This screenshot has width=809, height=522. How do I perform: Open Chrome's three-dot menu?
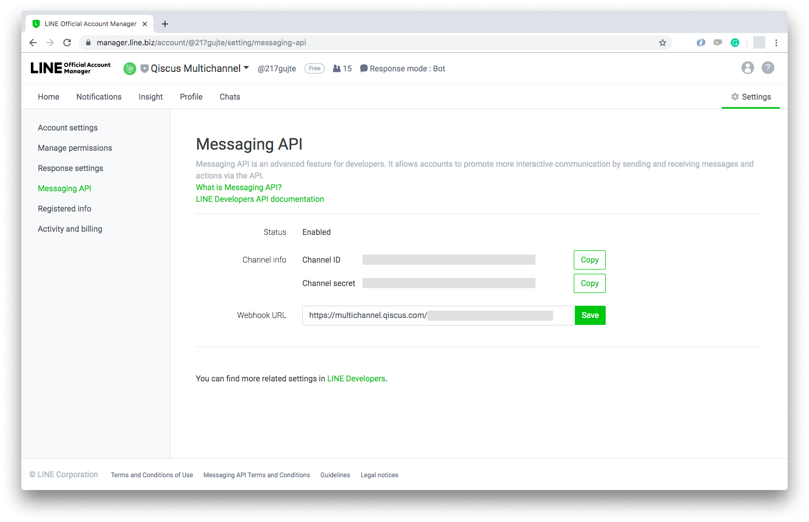(776, 43)
